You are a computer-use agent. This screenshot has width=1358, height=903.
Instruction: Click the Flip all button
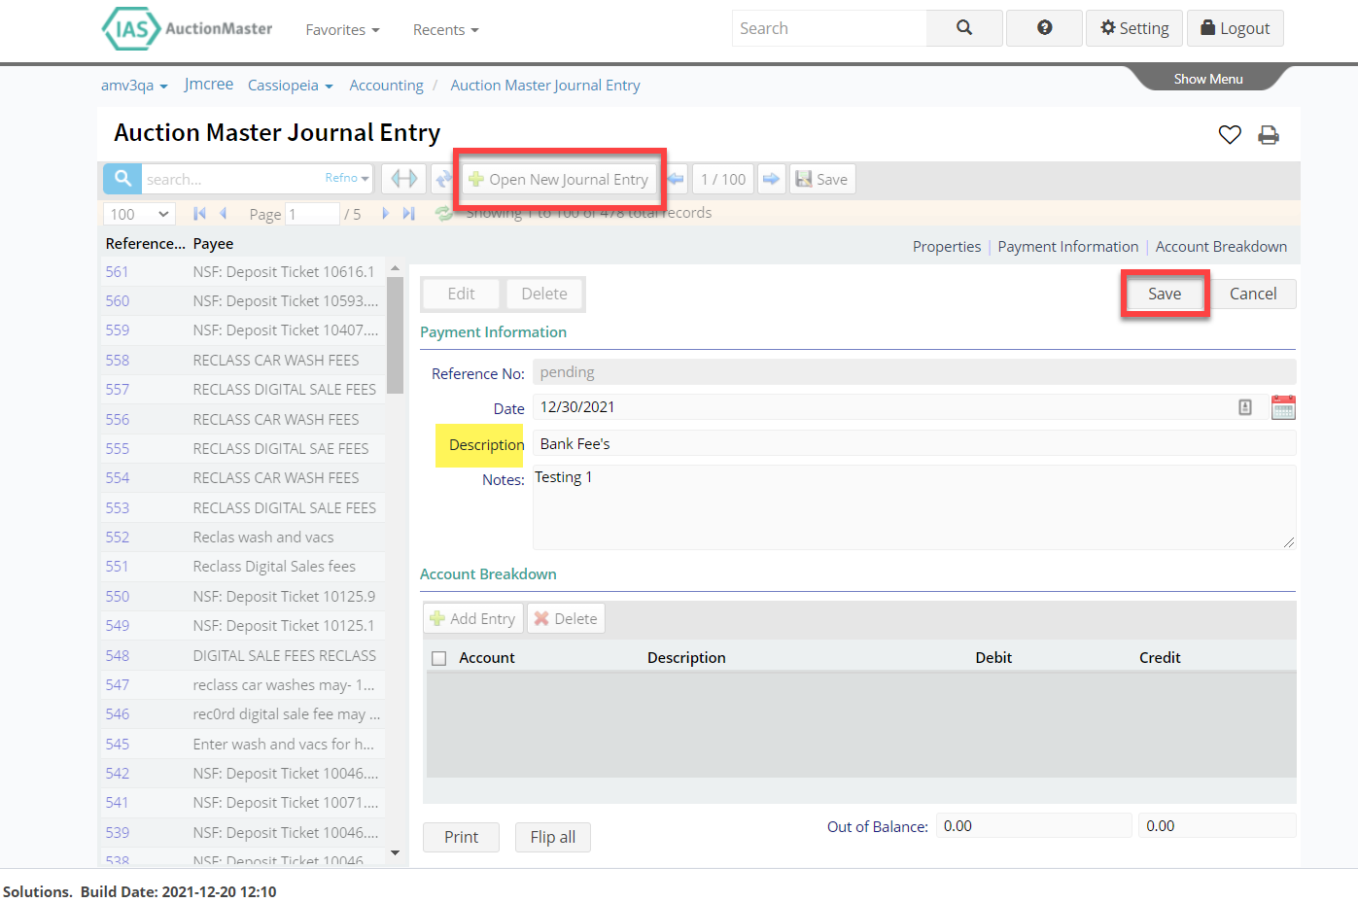pos(553,837)
